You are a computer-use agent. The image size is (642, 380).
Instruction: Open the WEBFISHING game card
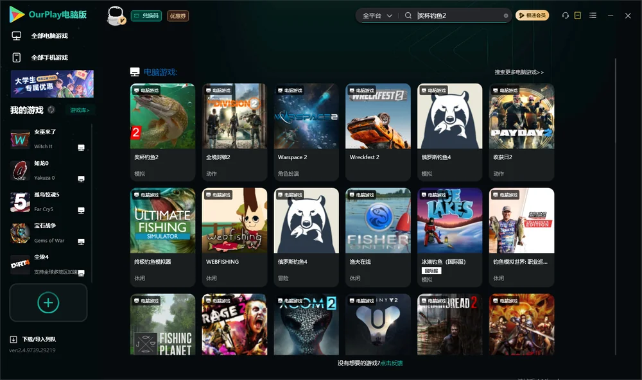pos(234,237)
